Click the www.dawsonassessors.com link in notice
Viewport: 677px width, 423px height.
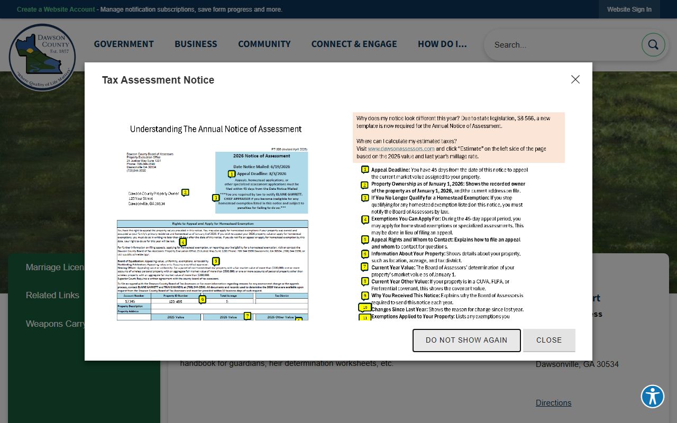click(x=401, y=149)
